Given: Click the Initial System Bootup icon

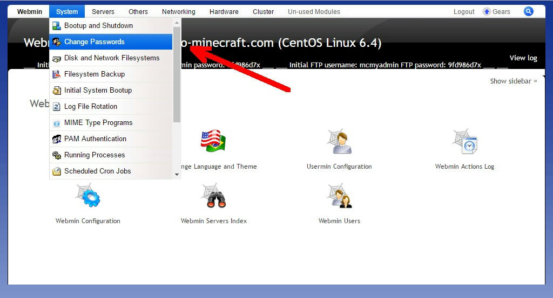Looking at the screenshot, I should (x=56, y=91).
